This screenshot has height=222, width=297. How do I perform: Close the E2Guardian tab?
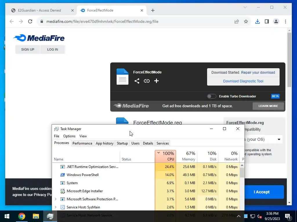[x=72, y=10]
